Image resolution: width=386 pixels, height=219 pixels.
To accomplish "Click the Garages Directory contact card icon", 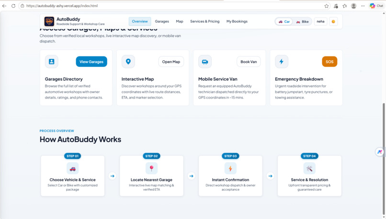I will pos(51,62).
